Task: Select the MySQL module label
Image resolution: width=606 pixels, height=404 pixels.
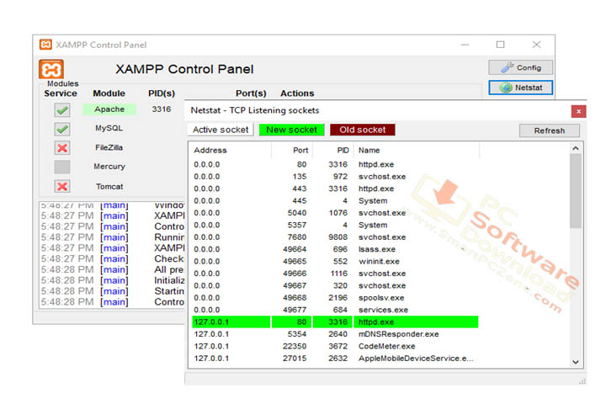Action: coord(109,128)
